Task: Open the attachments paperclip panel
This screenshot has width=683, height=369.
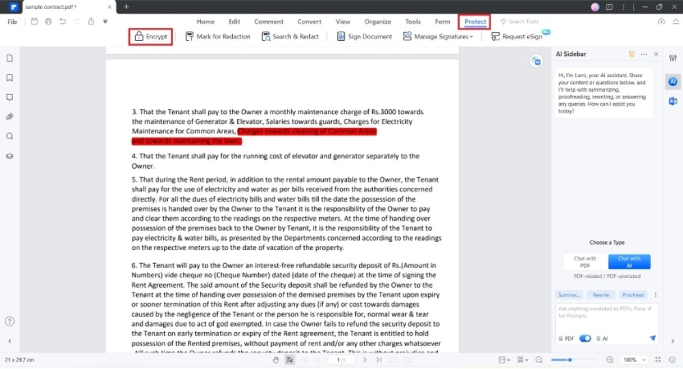Action: point(10,117)
